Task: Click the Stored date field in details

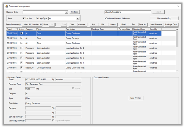Action: coord(38,79)
